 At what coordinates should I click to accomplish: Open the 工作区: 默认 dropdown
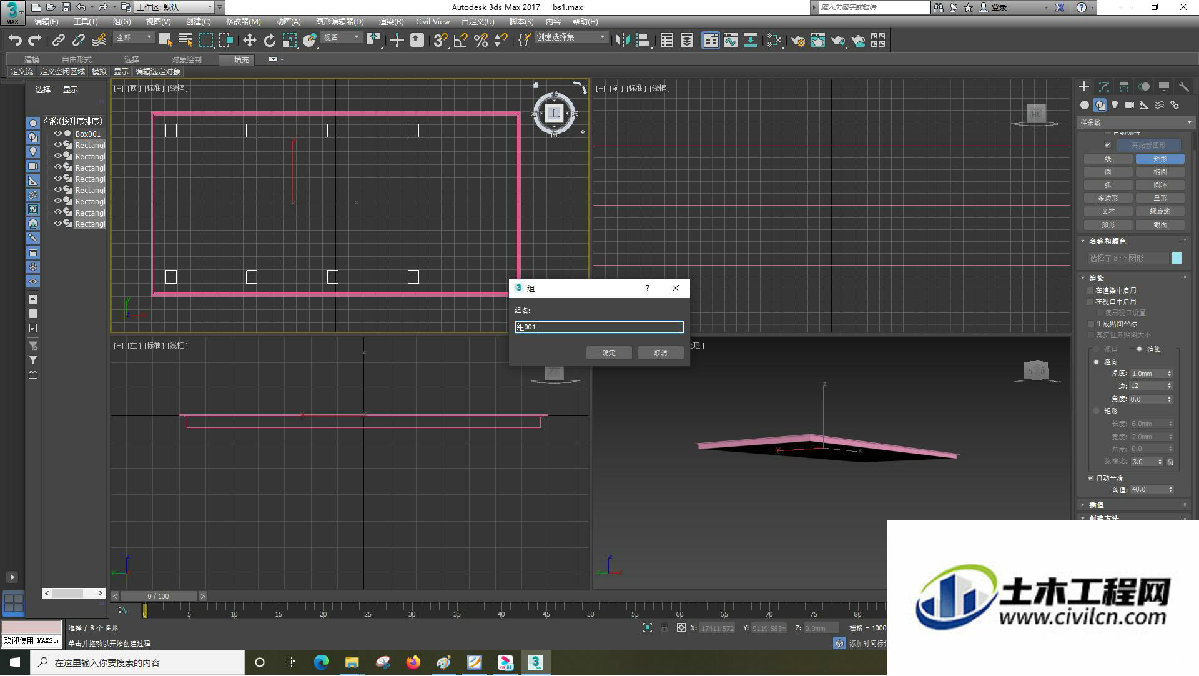(x=174, y=7)
